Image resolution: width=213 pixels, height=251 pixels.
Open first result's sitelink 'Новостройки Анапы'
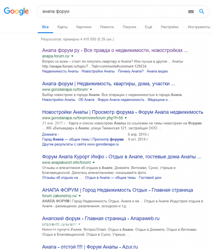coord(98,71)
